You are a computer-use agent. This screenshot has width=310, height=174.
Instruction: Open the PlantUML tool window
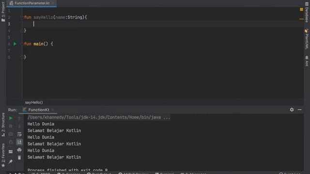pyautogui.click(x=307, y=39)
